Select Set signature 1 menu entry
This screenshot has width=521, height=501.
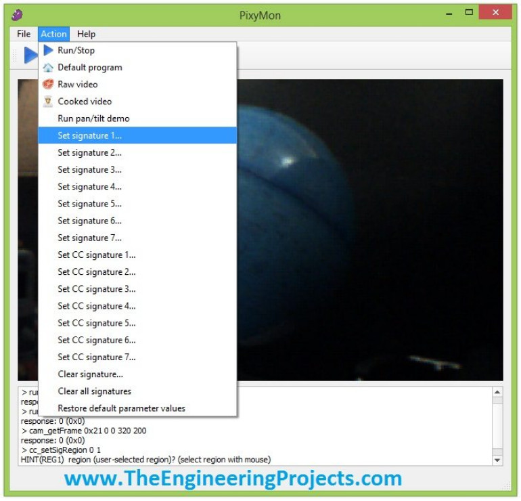pyautogui.click(x=89, y=135)
